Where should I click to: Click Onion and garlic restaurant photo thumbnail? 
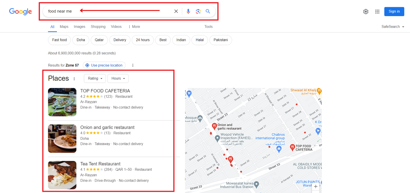pyautogui.click(x=62, y=138)
